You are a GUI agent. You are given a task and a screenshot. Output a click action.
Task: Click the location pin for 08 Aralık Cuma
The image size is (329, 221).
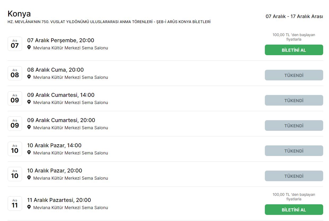(29, 77)
